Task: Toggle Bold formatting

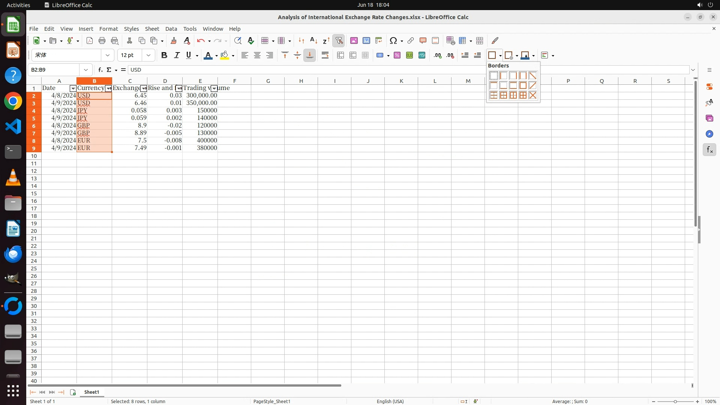Action: point(164,55)
